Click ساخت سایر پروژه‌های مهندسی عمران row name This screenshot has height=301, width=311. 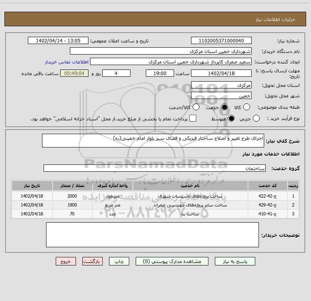[x=190, y=205]
